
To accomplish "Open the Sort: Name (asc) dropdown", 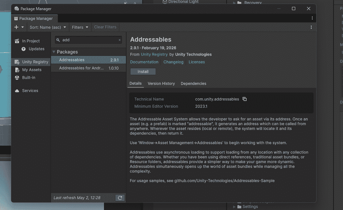I will [x=48, y=27].
